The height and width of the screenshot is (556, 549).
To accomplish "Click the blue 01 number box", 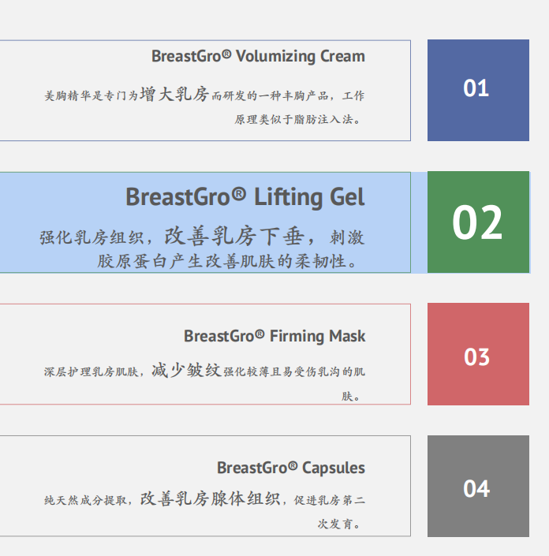I will (478, 90).
